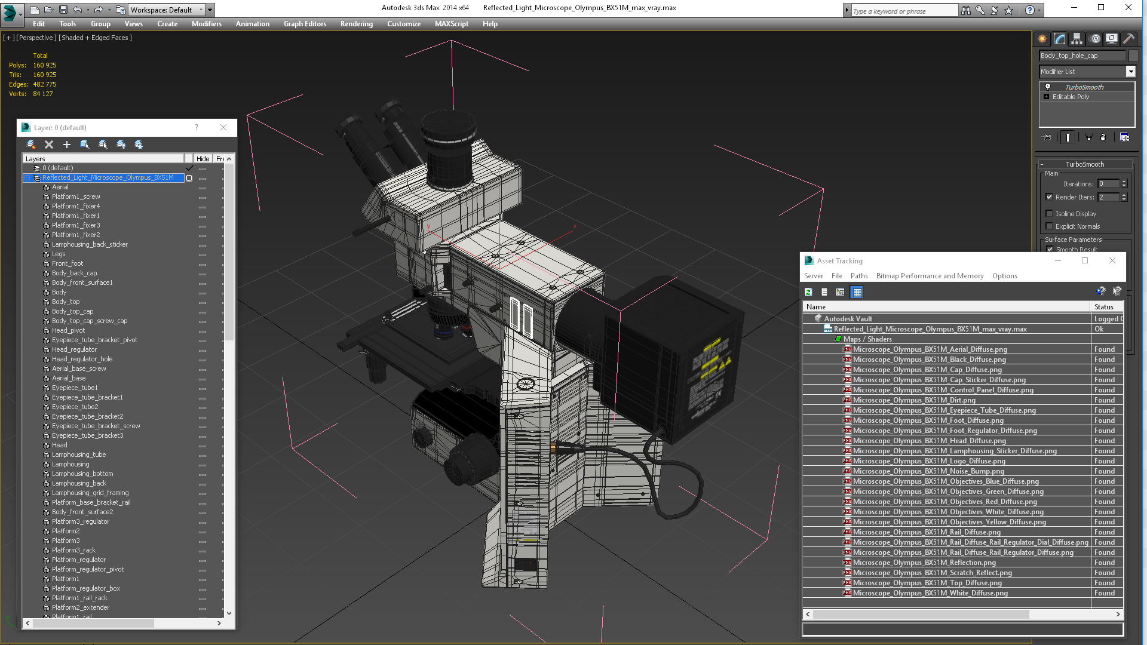Viewport: 1147px width, 645px height.
Task: Click the viewport [+] general menu label
Action: (9, 38)
